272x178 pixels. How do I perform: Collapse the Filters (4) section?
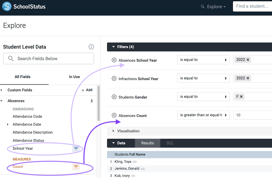pyautogui.click(x=113, y=47)
